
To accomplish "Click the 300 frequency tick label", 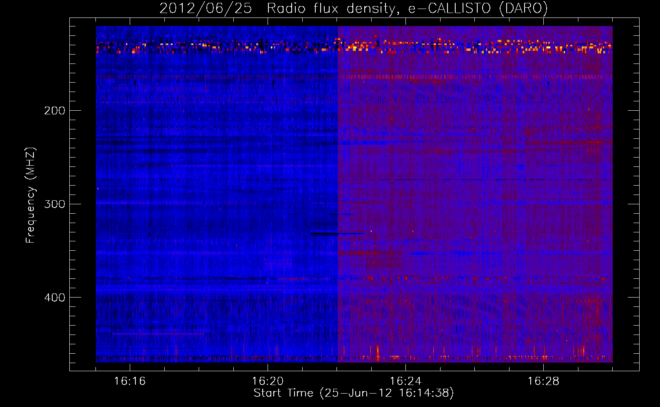I will click(55, 204).
